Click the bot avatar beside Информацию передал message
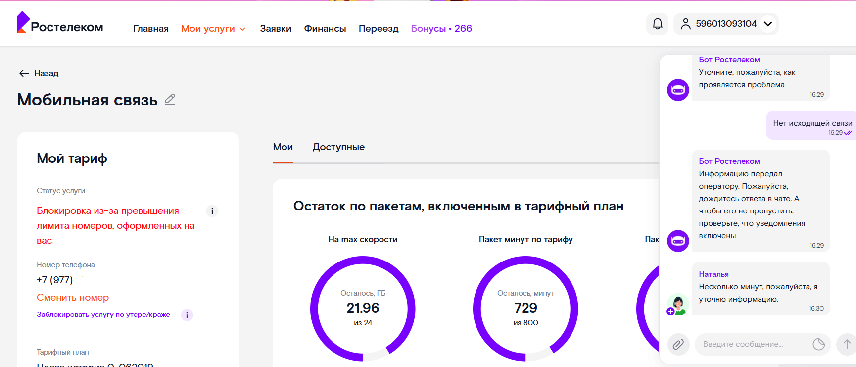Image resolution: width=856 pixels, height=367 pixels. coord(678,241)
